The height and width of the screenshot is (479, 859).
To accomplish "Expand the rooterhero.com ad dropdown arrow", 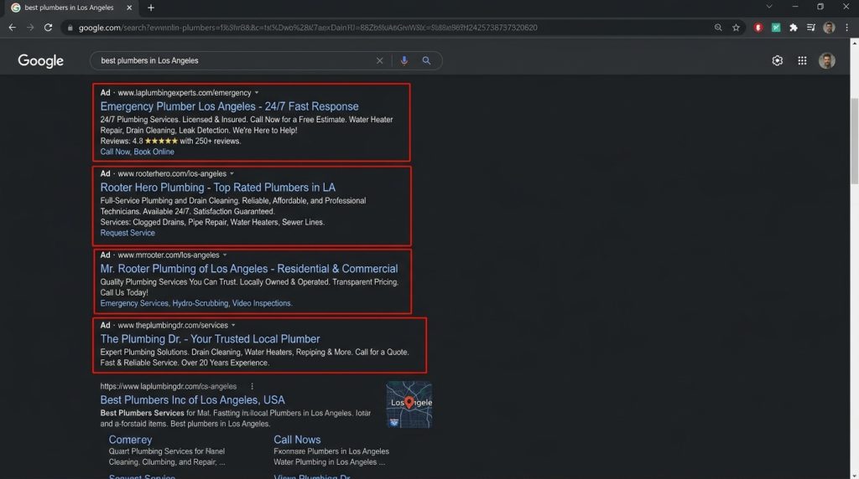I will coord(232,174).
